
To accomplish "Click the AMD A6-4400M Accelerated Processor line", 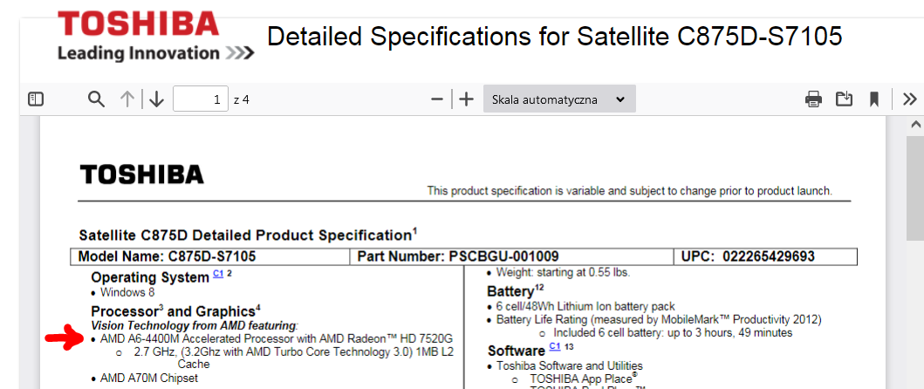I will coord(277,339).
